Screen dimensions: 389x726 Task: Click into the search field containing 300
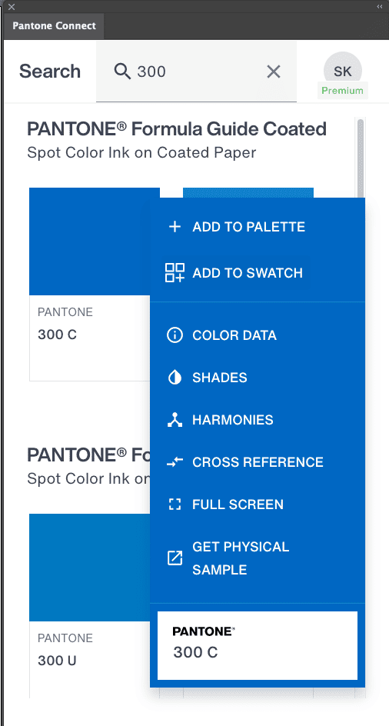(x=196, y=72)
